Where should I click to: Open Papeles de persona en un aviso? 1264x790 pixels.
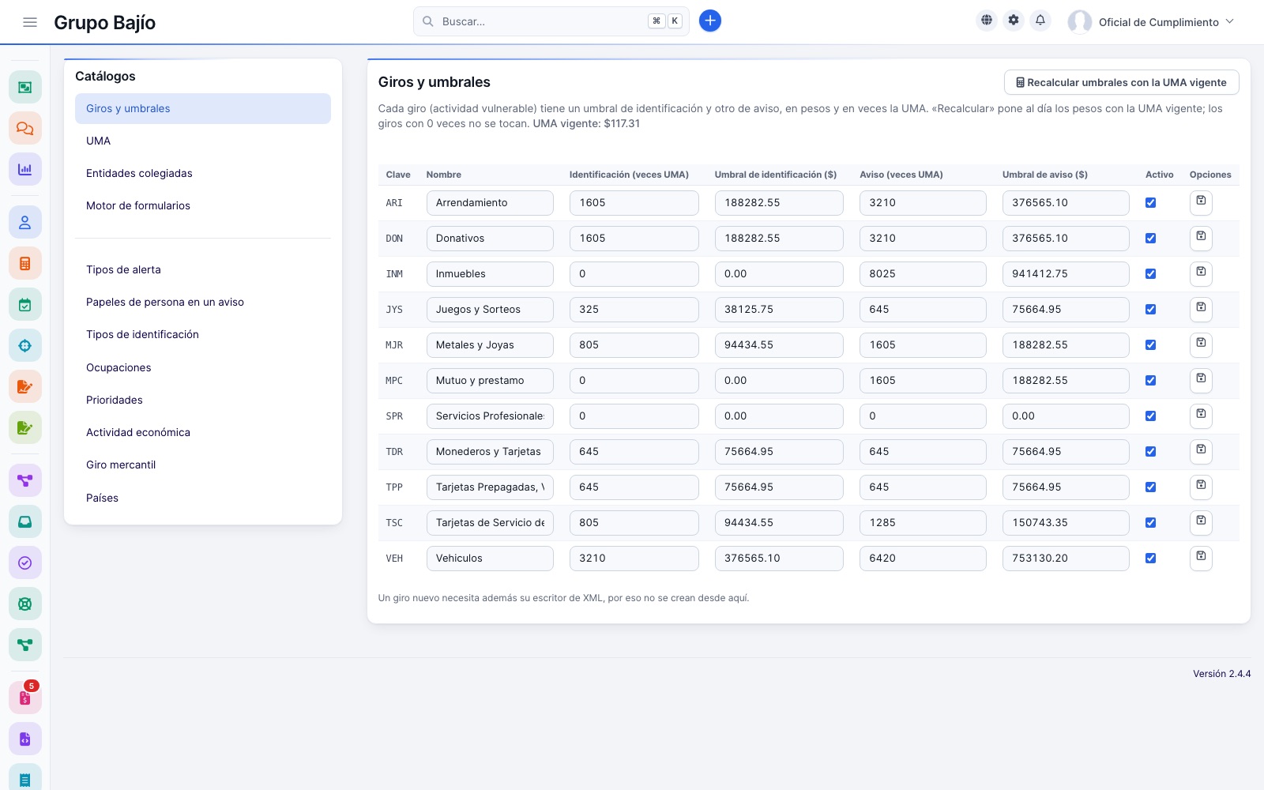pyautogui.click(x=203, y=302)
